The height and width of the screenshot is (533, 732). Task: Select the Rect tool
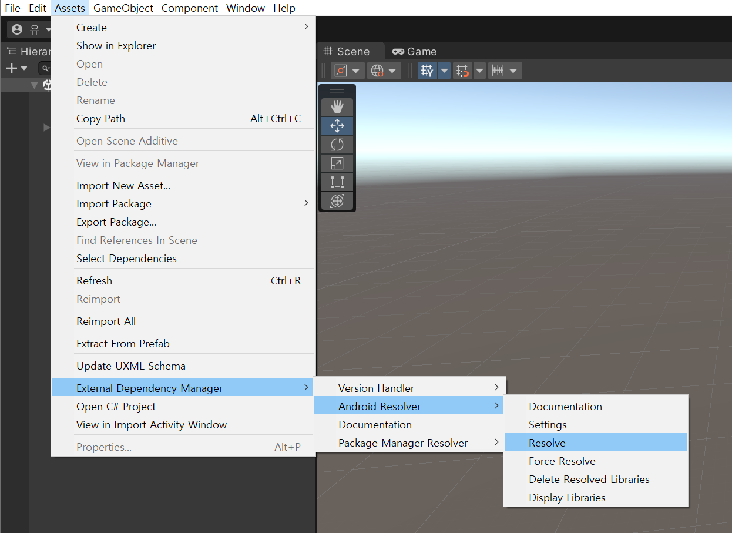tap(337, 182)
